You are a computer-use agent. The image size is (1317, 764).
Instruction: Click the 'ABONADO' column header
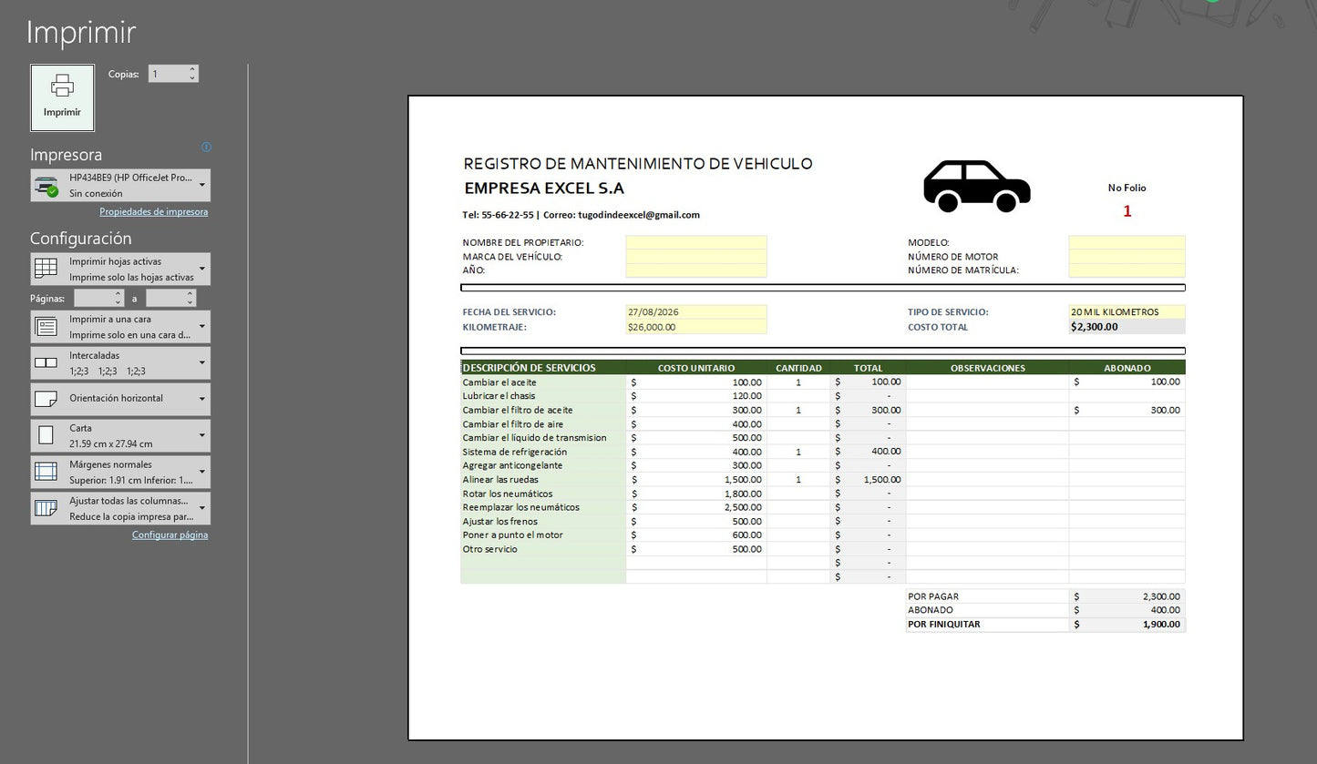pyautogui.click(x=1127, y=368)
